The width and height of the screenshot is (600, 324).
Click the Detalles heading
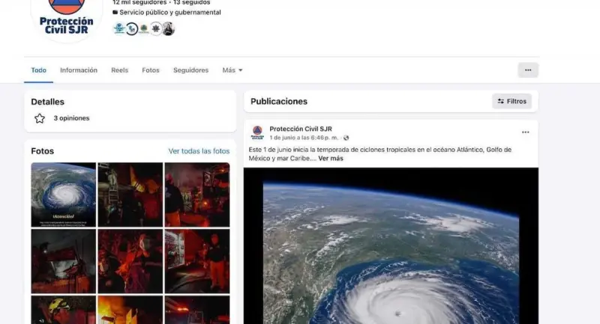(47, 102)
